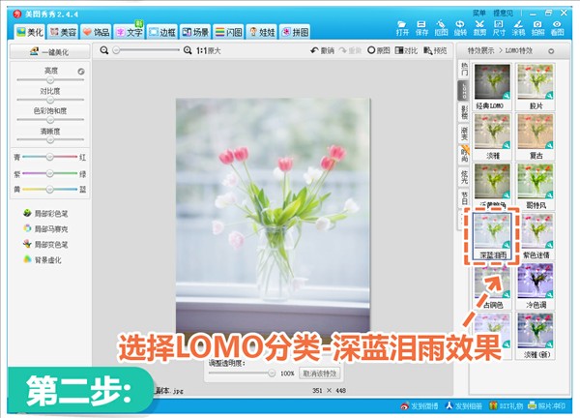This screenshot has width=580, height=418.
Task: Click the 清晰度 sharpness slider
Action: 50,140
